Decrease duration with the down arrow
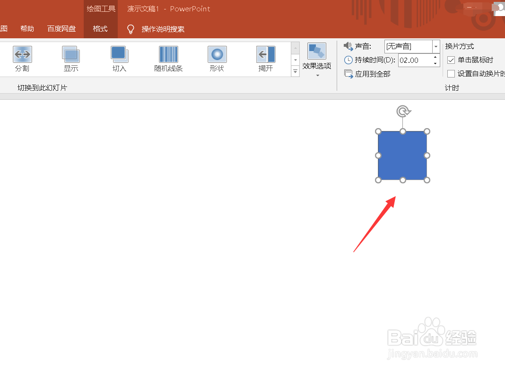This screenshot has width=505, height=371. [435, 63]
